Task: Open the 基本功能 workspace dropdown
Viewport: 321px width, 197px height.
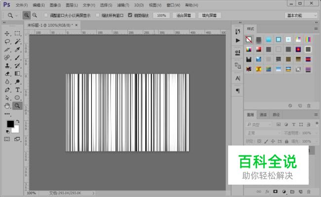Action: coord(301,15)
